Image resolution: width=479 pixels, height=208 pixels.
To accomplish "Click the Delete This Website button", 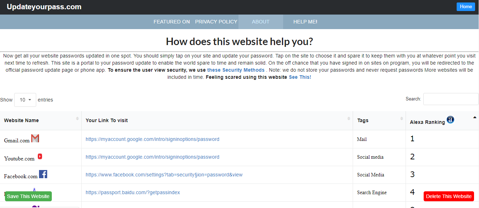I will [448, 196].
